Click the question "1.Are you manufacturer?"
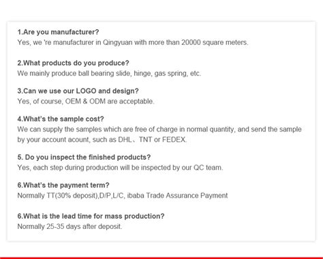This screenshot has width=323, height=259. click(x=58, y=32)
